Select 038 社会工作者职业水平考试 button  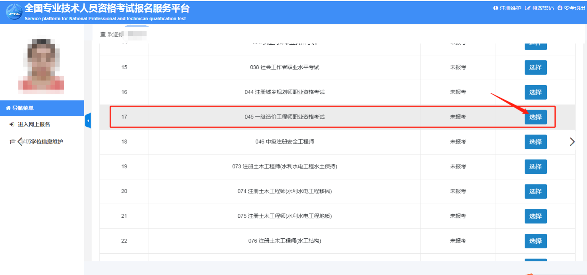tap(535, 68)
